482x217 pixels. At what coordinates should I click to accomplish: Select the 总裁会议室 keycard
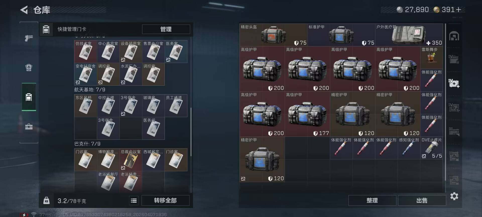[x=131, y=160]
